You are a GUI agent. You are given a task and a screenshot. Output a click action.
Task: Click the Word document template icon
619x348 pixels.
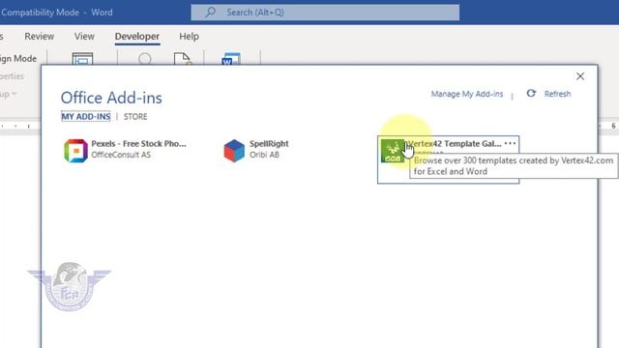(x=231, y=59)
